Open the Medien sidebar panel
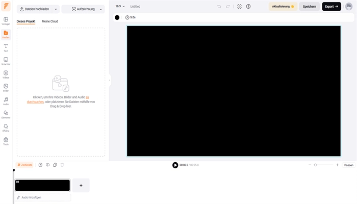The image size is (357, 204). click(x=6, y=34)
